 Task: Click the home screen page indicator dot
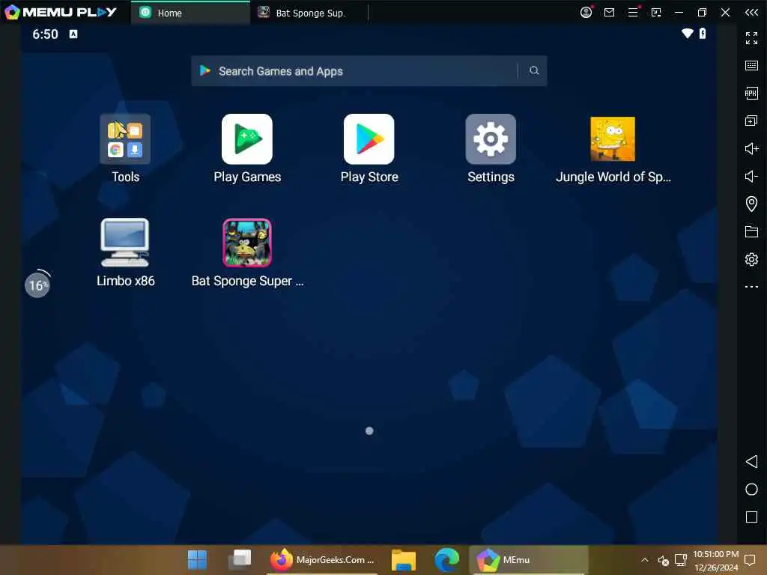[369, 431]
